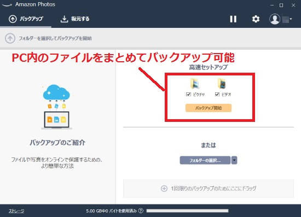Start backup with バックアップ開始 button
The height and width of the screenshot is (217, 301).
pos(209,108)
